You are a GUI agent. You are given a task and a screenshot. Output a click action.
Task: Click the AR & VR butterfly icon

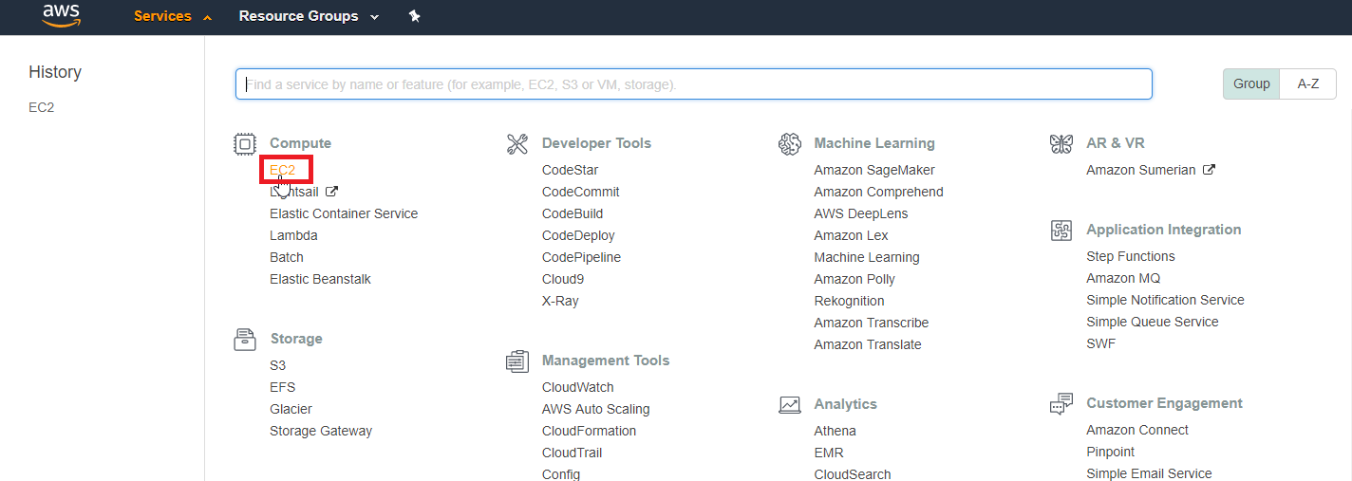tap(1061, 144)
